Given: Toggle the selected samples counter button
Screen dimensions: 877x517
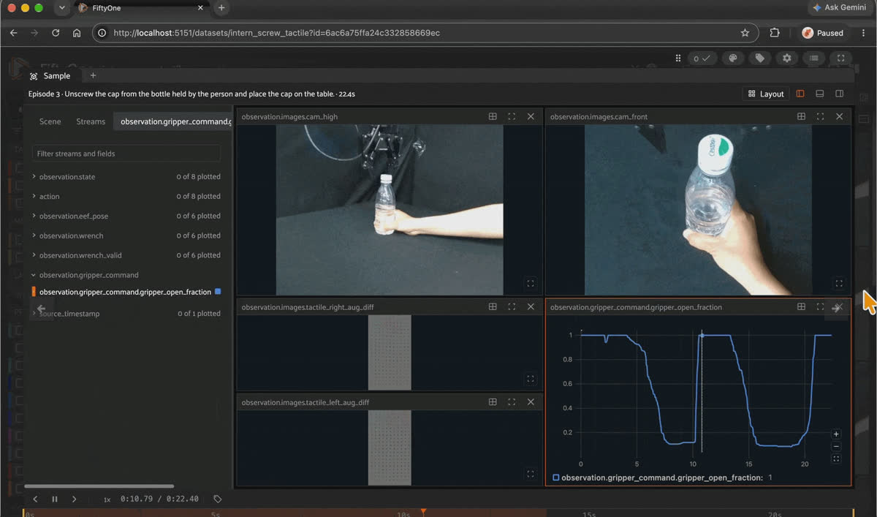Looking at the screenshot, I should pos(702,59).
